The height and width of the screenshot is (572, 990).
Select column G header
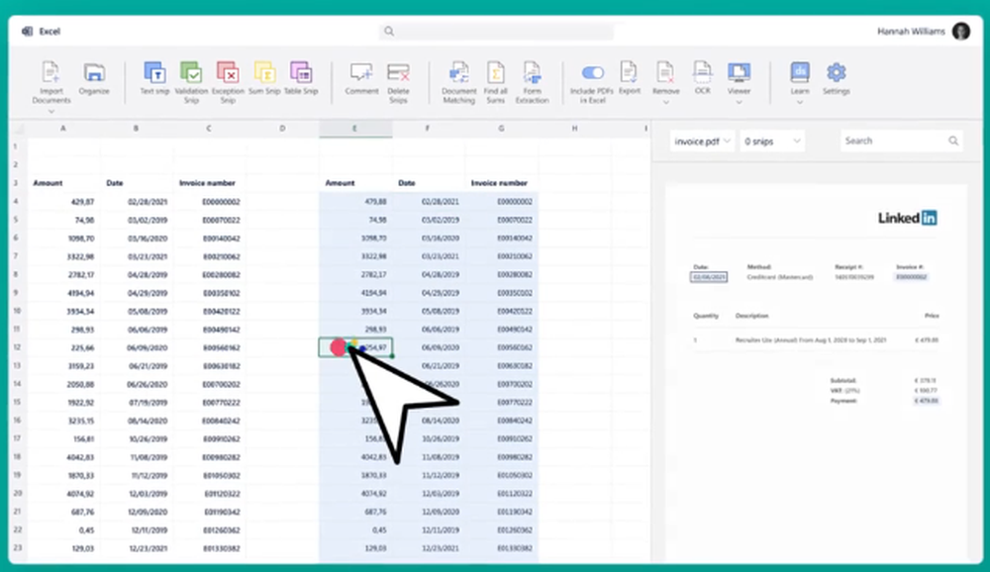(x=501, y=129)
